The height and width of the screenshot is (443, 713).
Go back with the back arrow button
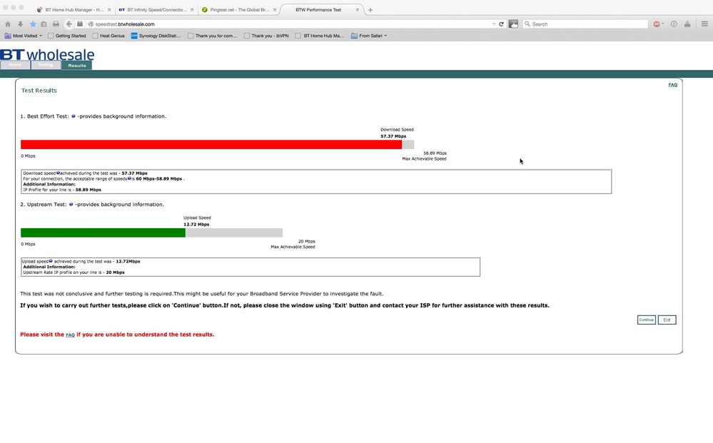click(x=69, y=24)
